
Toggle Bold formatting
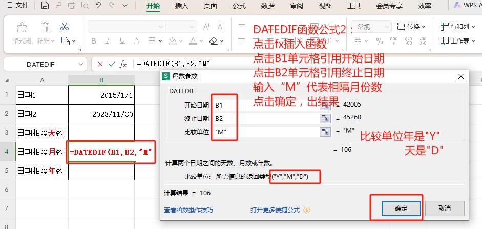click(x=94, y=41)
